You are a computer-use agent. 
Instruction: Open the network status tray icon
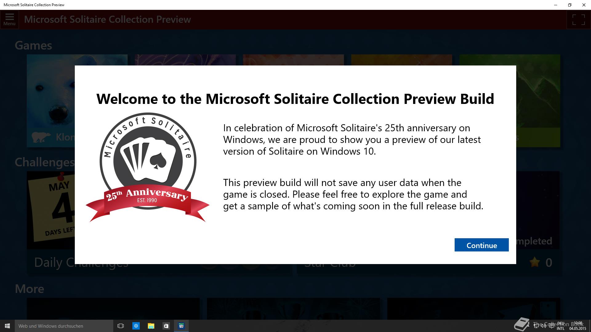point(536,326)
